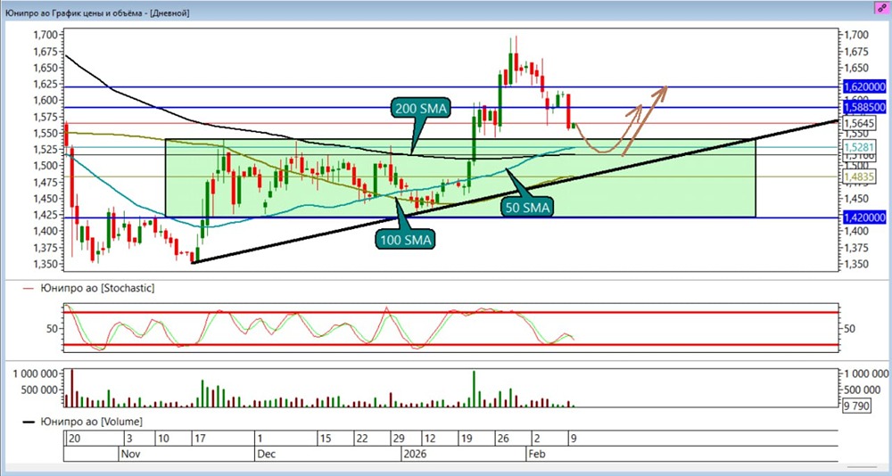Image resolution: width=892 pixels, height=476 pixels.
Task: Click the 1,4835 olive moving average tag
Action: coord(859,176)
